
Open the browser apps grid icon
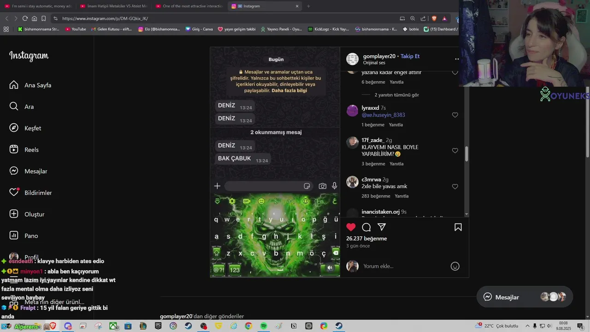(6, 29)
